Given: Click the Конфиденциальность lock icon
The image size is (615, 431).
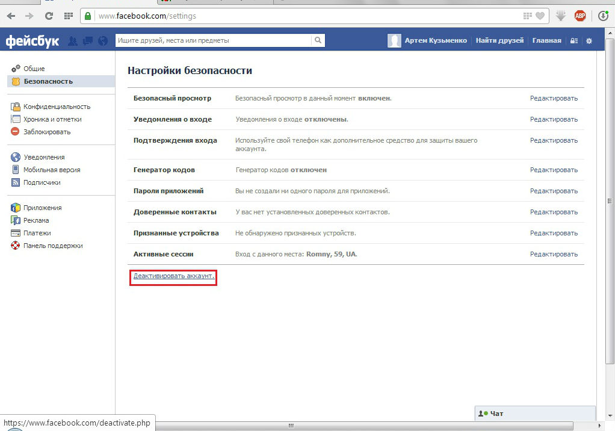Looking at the screenshot, I should (16, 107).
